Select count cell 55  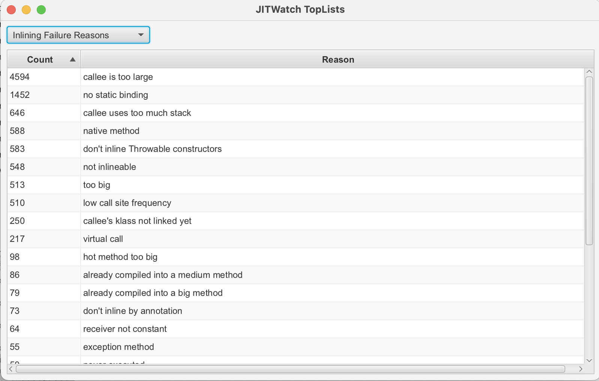tap(44, 347)
